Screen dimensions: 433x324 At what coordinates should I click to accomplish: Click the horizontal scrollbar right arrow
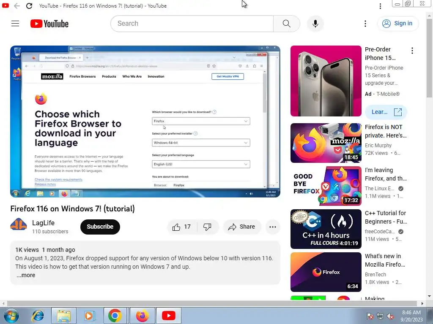pos(422,304)
